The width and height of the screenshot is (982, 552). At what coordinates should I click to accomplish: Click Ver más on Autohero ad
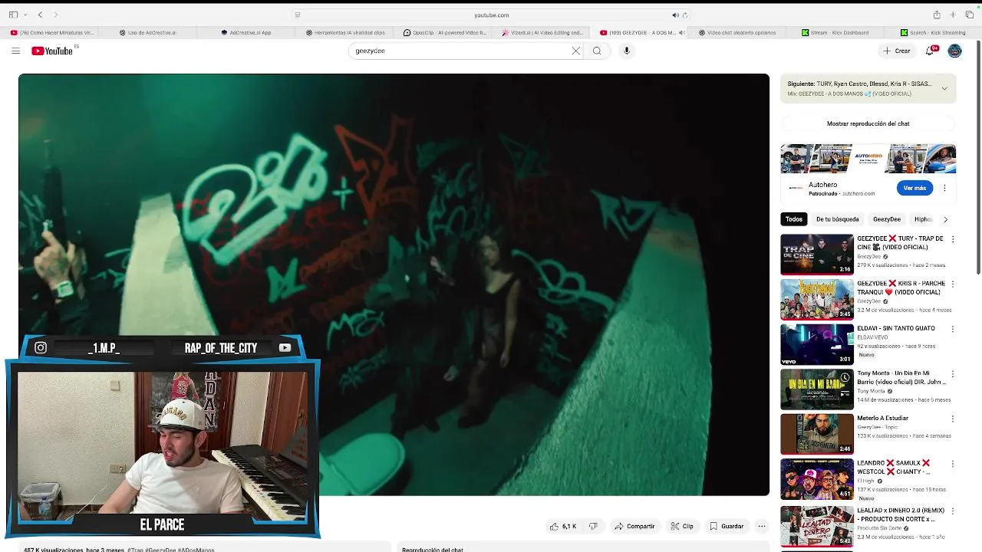914,188
